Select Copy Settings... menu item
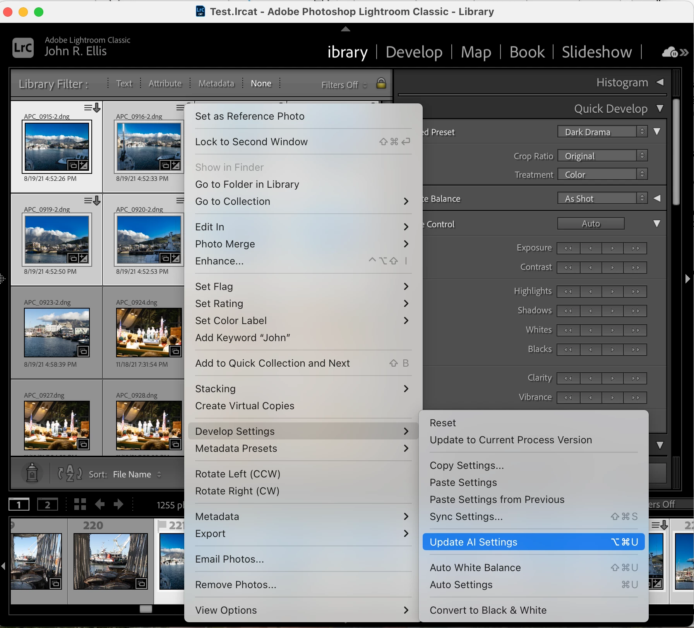Screen dimensions: 694x628 pyautogui.click(x=533, y=465)
